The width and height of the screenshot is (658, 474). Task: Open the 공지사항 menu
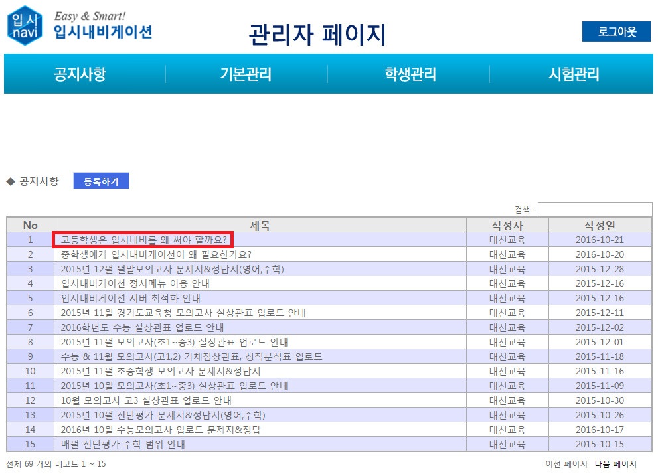coord(80,74)
